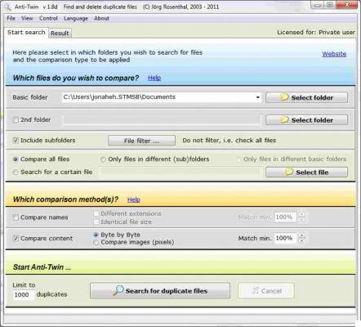Switch to the Result tab
This screenshot has width=361, height=327.
(x=60, y=34)
